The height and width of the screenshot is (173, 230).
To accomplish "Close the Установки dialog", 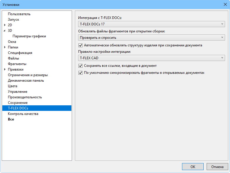I will point(225,5).
